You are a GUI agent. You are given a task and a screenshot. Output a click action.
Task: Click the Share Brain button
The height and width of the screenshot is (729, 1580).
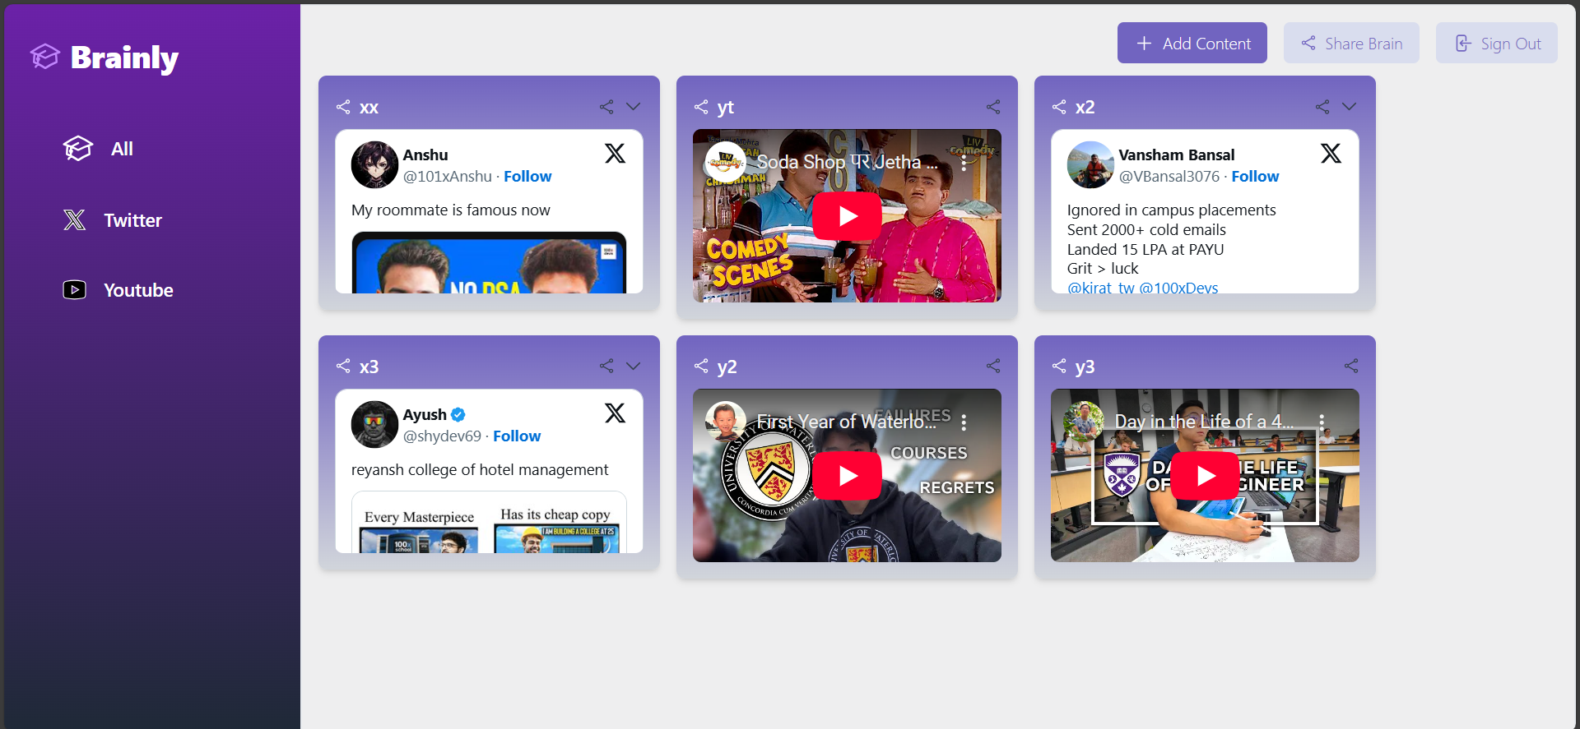1350,44
